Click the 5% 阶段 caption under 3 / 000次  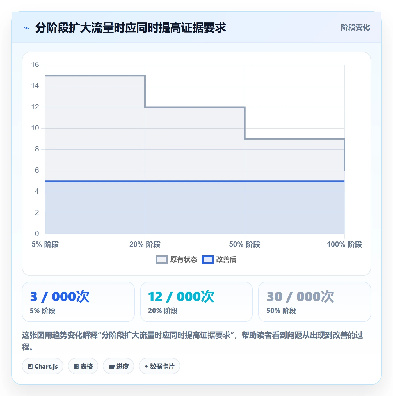coord(43,311)
